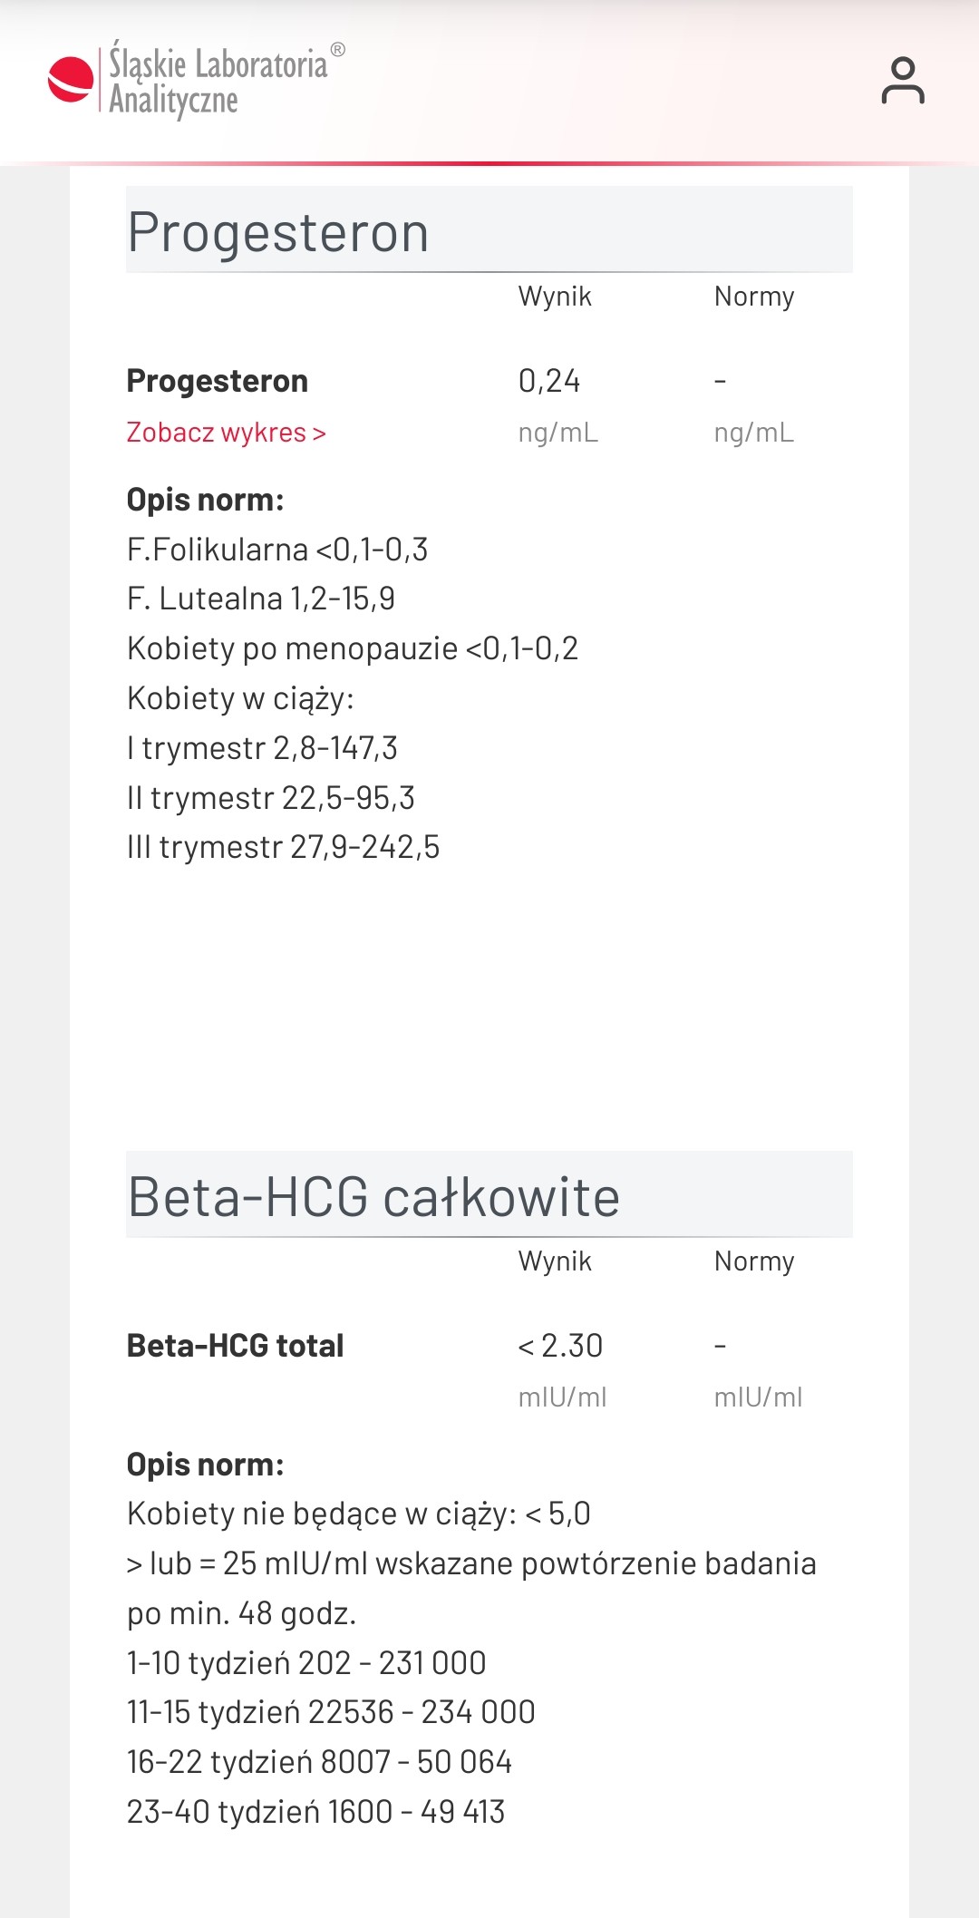Click the Kobiety nie będące w ciąży line
979x1918 pixels.
(x=359, y=1514)
